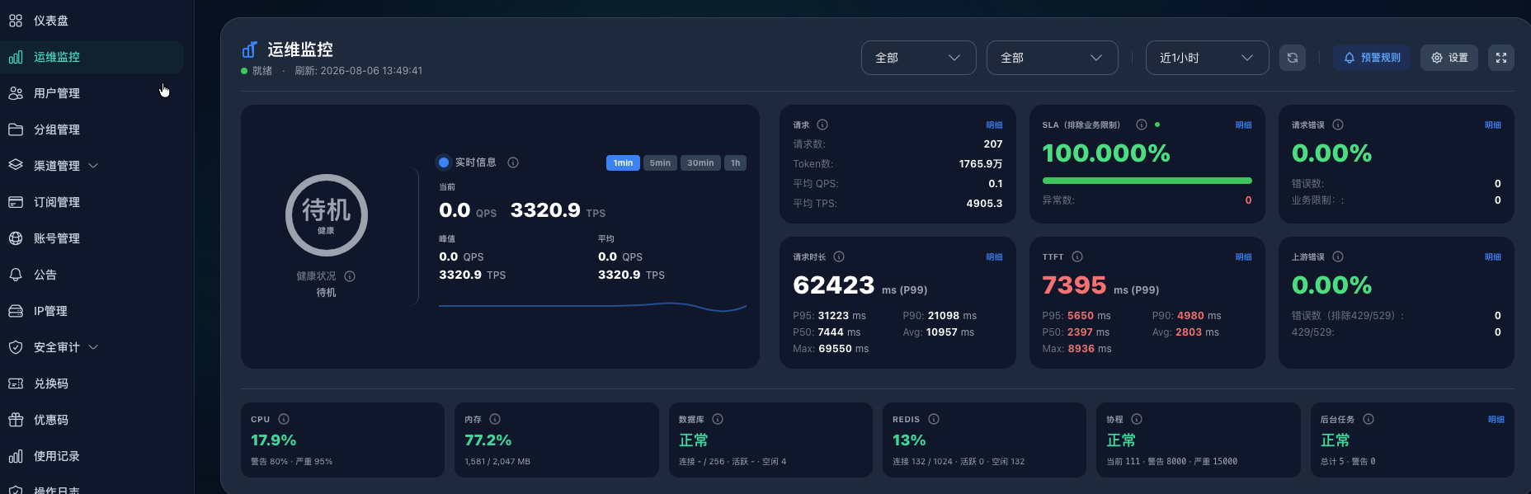The image size is (1531, 494).
Task: Toggle fullscreen with the expand icon
Action: tap(1501, 58)
